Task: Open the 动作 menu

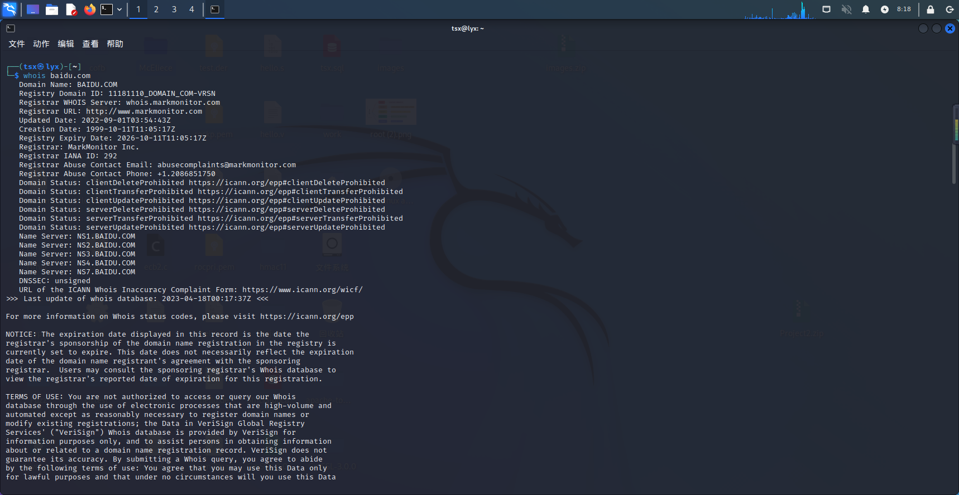Action: coord(41,44)
